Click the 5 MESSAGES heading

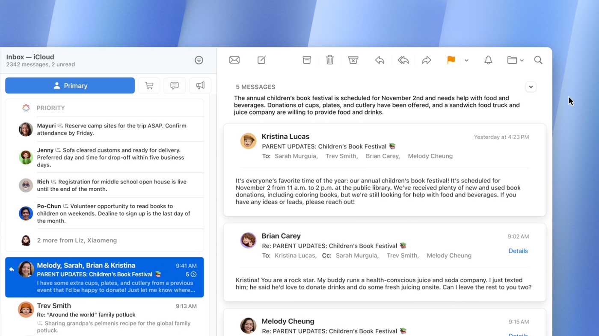pyautogui.click(x=255, y=87)
